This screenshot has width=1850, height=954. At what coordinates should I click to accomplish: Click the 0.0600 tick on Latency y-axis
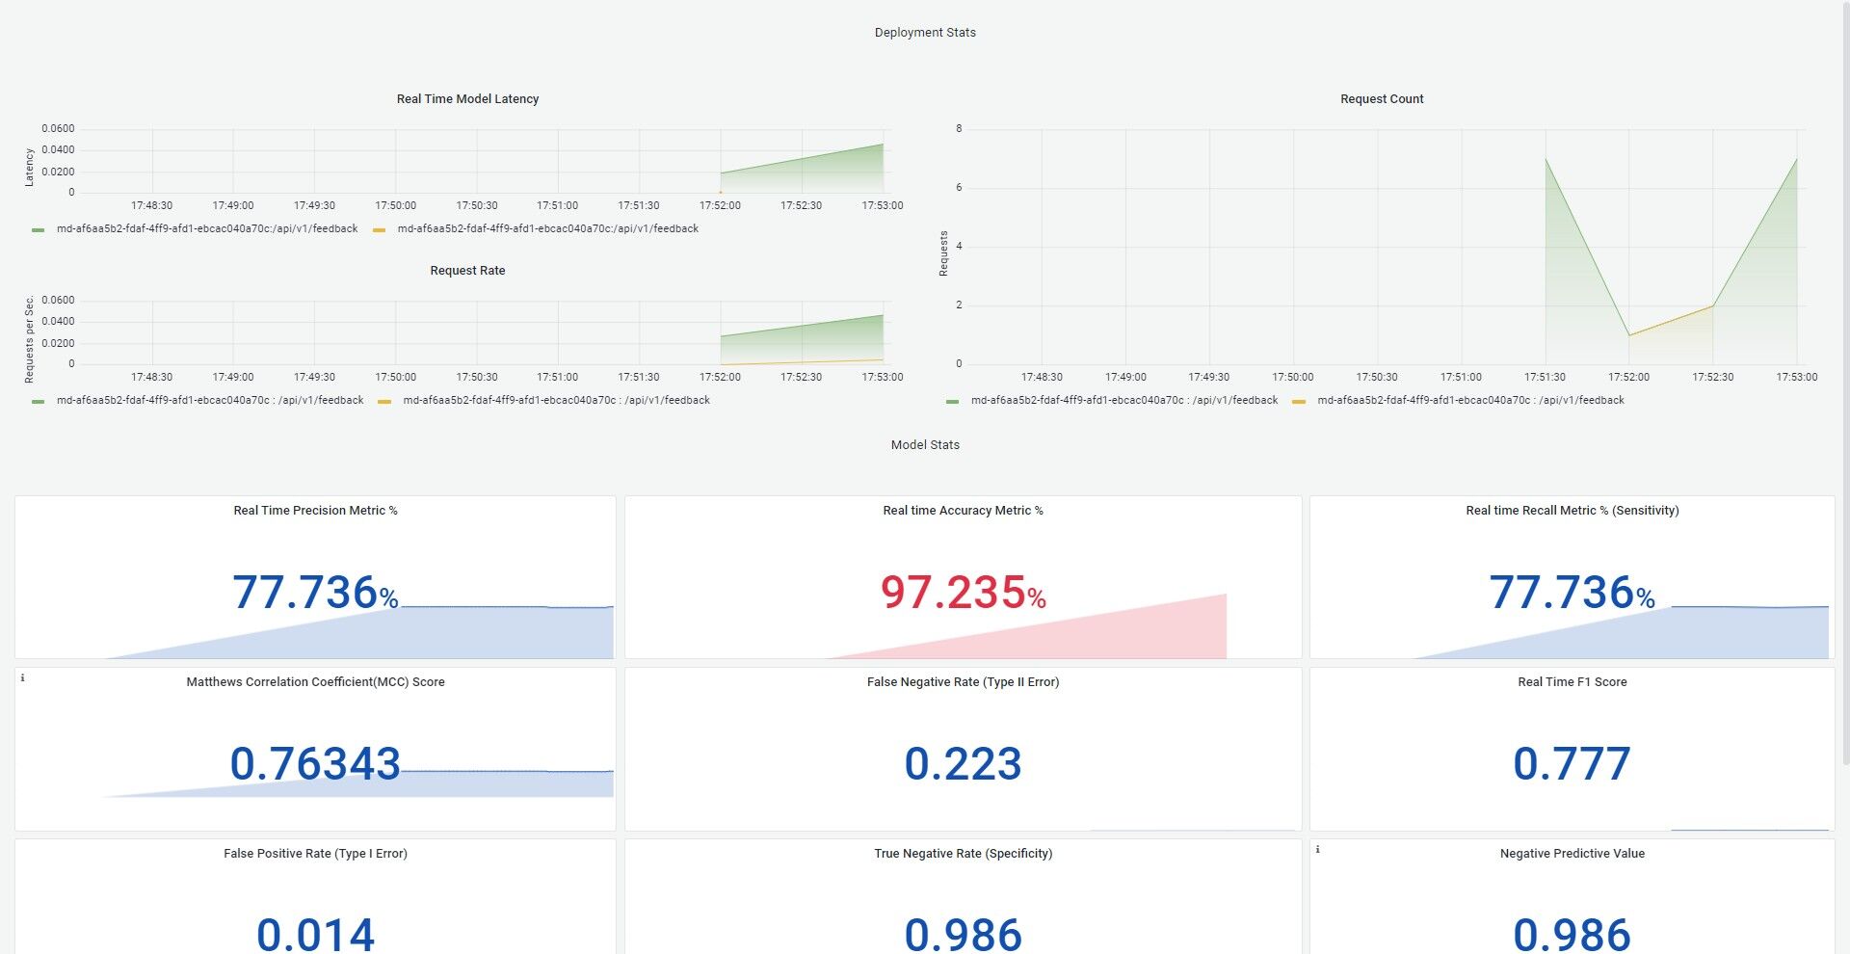58,129
